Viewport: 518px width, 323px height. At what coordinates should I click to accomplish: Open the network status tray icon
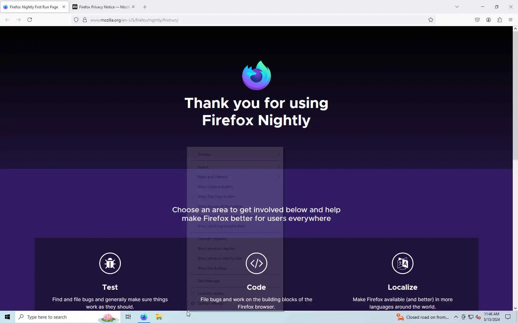point(471,317)
